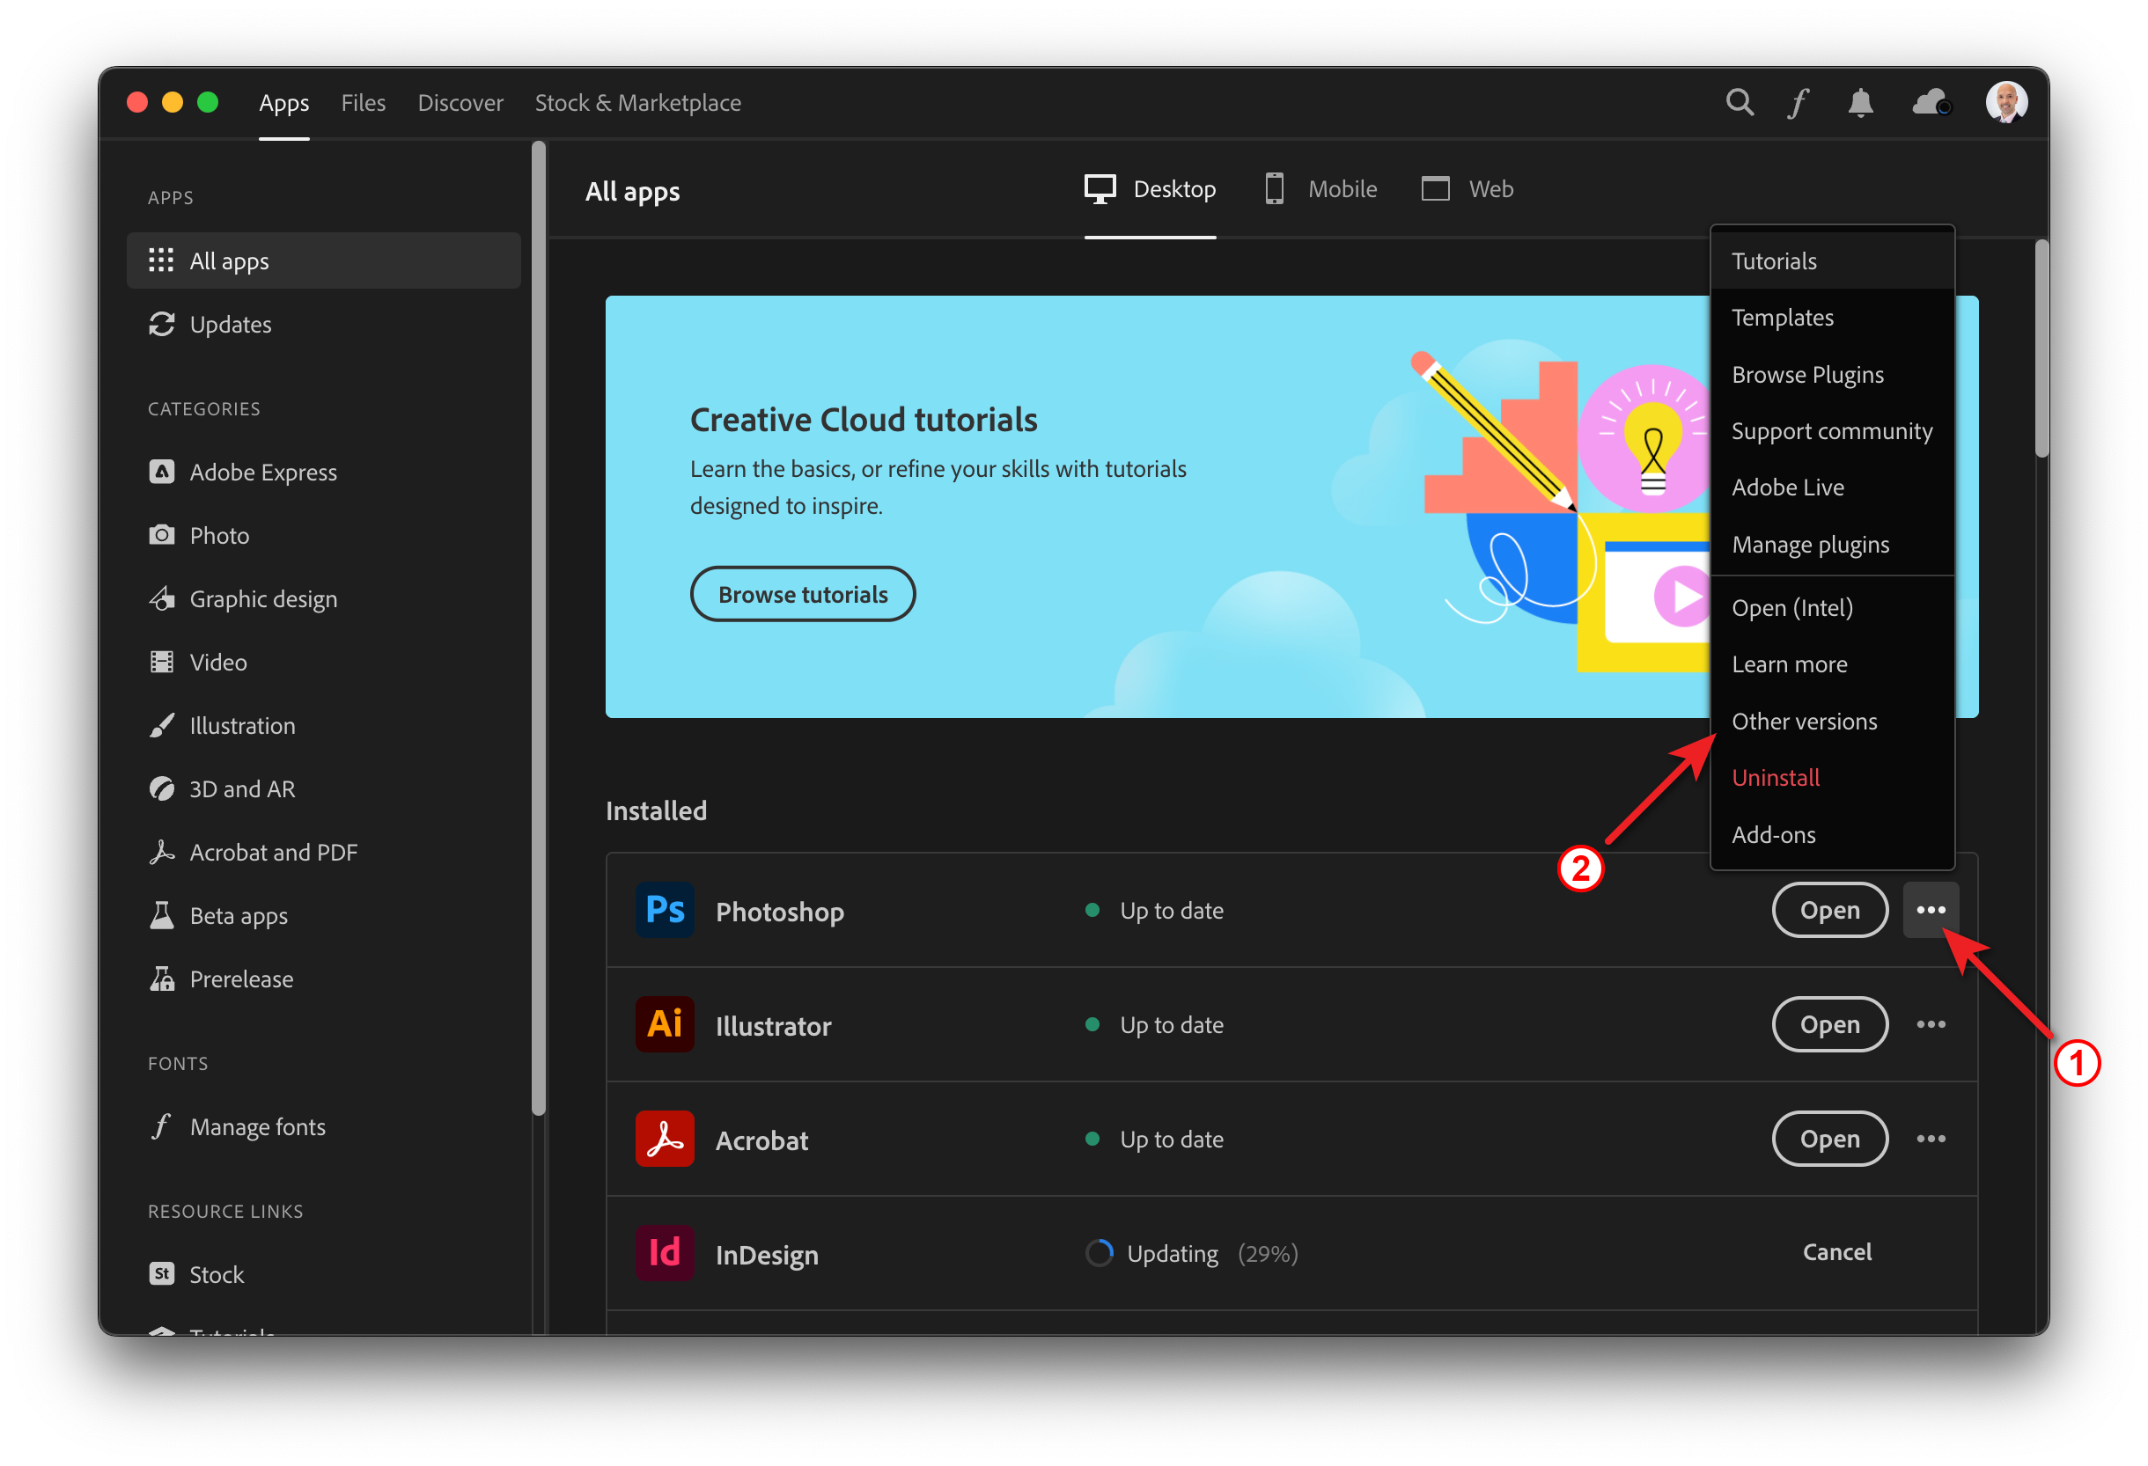Expand three-dot menu for Illustrator
2148x1466 pixels.
pyautogui.click(x=1932, y=1024)
